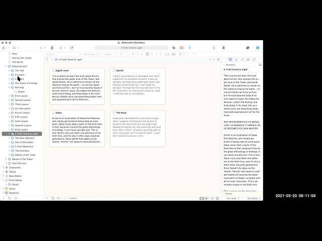Open the inspector Bookmarks tab
Viewport: 322px width, 241px height.
coord(236,59)
